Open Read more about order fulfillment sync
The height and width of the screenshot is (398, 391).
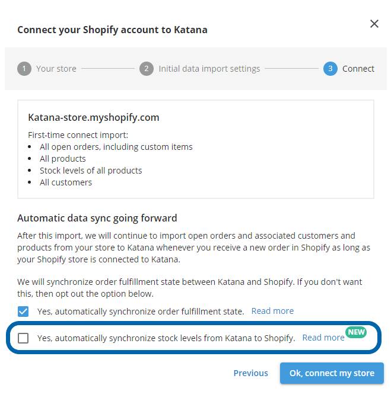272,311
